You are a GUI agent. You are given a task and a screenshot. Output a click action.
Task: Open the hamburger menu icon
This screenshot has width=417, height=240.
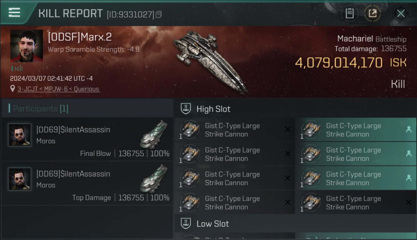[14, 12]
